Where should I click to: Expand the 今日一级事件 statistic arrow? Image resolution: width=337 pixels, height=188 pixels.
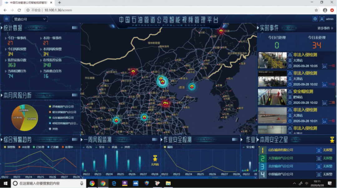pyautogui.click(x=6, y=38)
